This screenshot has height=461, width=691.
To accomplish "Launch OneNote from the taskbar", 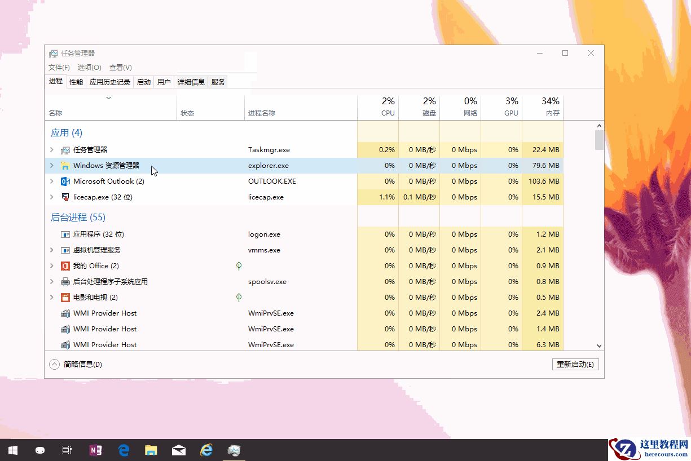I will [95, 450].
